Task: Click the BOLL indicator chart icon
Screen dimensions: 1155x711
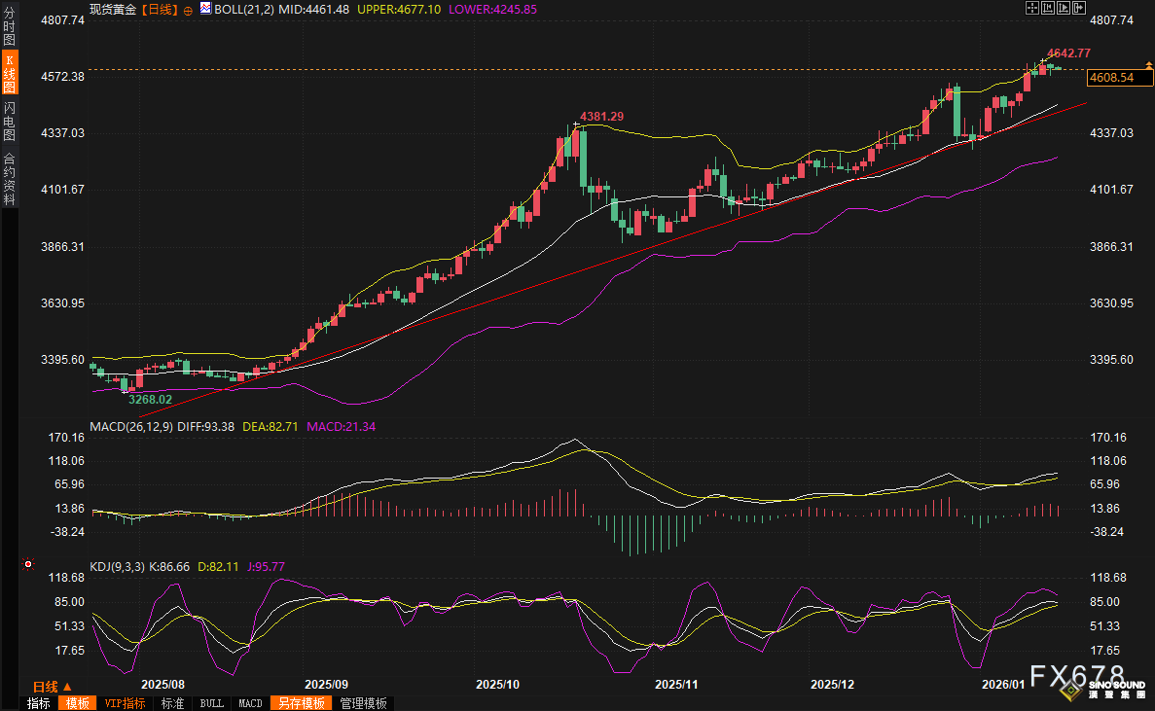Action: 205,9
